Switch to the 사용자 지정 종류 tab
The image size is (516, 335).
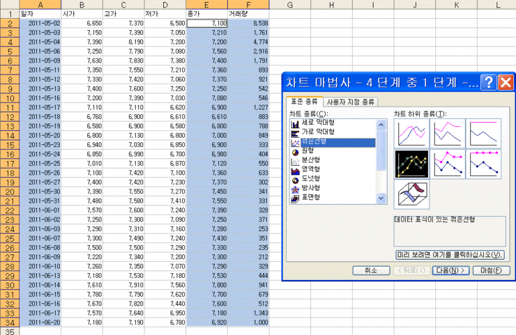tap(350, 102)
